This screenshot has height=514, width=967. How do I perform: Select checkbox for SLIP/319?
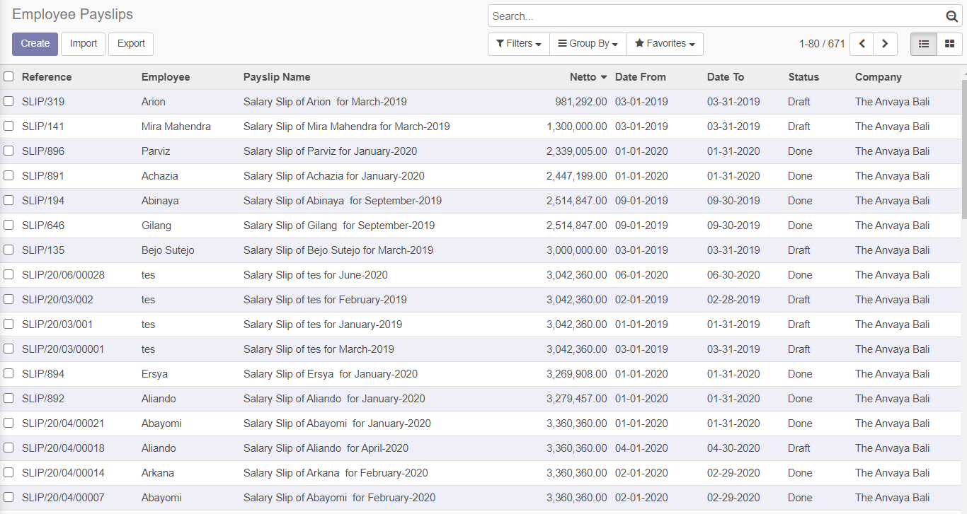pyautogui.click(x=8, y=101)
